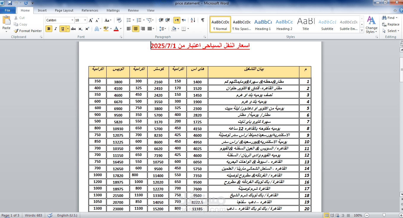
Task: Select the Format Painter tool
Action: 28,31
